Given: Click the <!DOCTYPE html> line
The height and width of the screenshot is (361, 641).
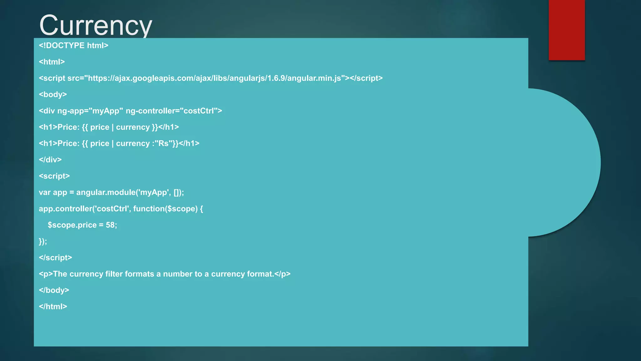Looking at the screenshot, I should click(x=74, y=45).
